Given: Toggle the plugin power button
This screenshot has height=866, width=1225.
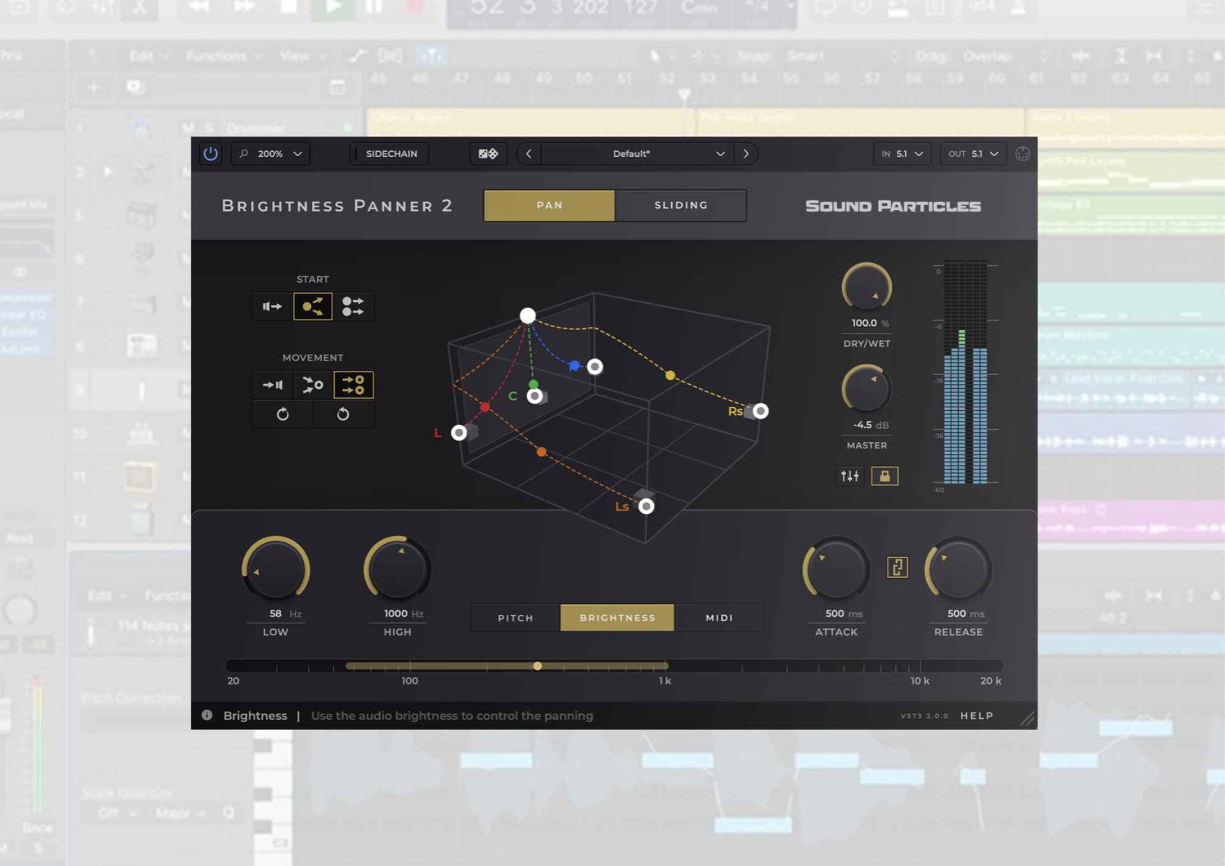Looking at the screenshot, I should coord(211,154).
